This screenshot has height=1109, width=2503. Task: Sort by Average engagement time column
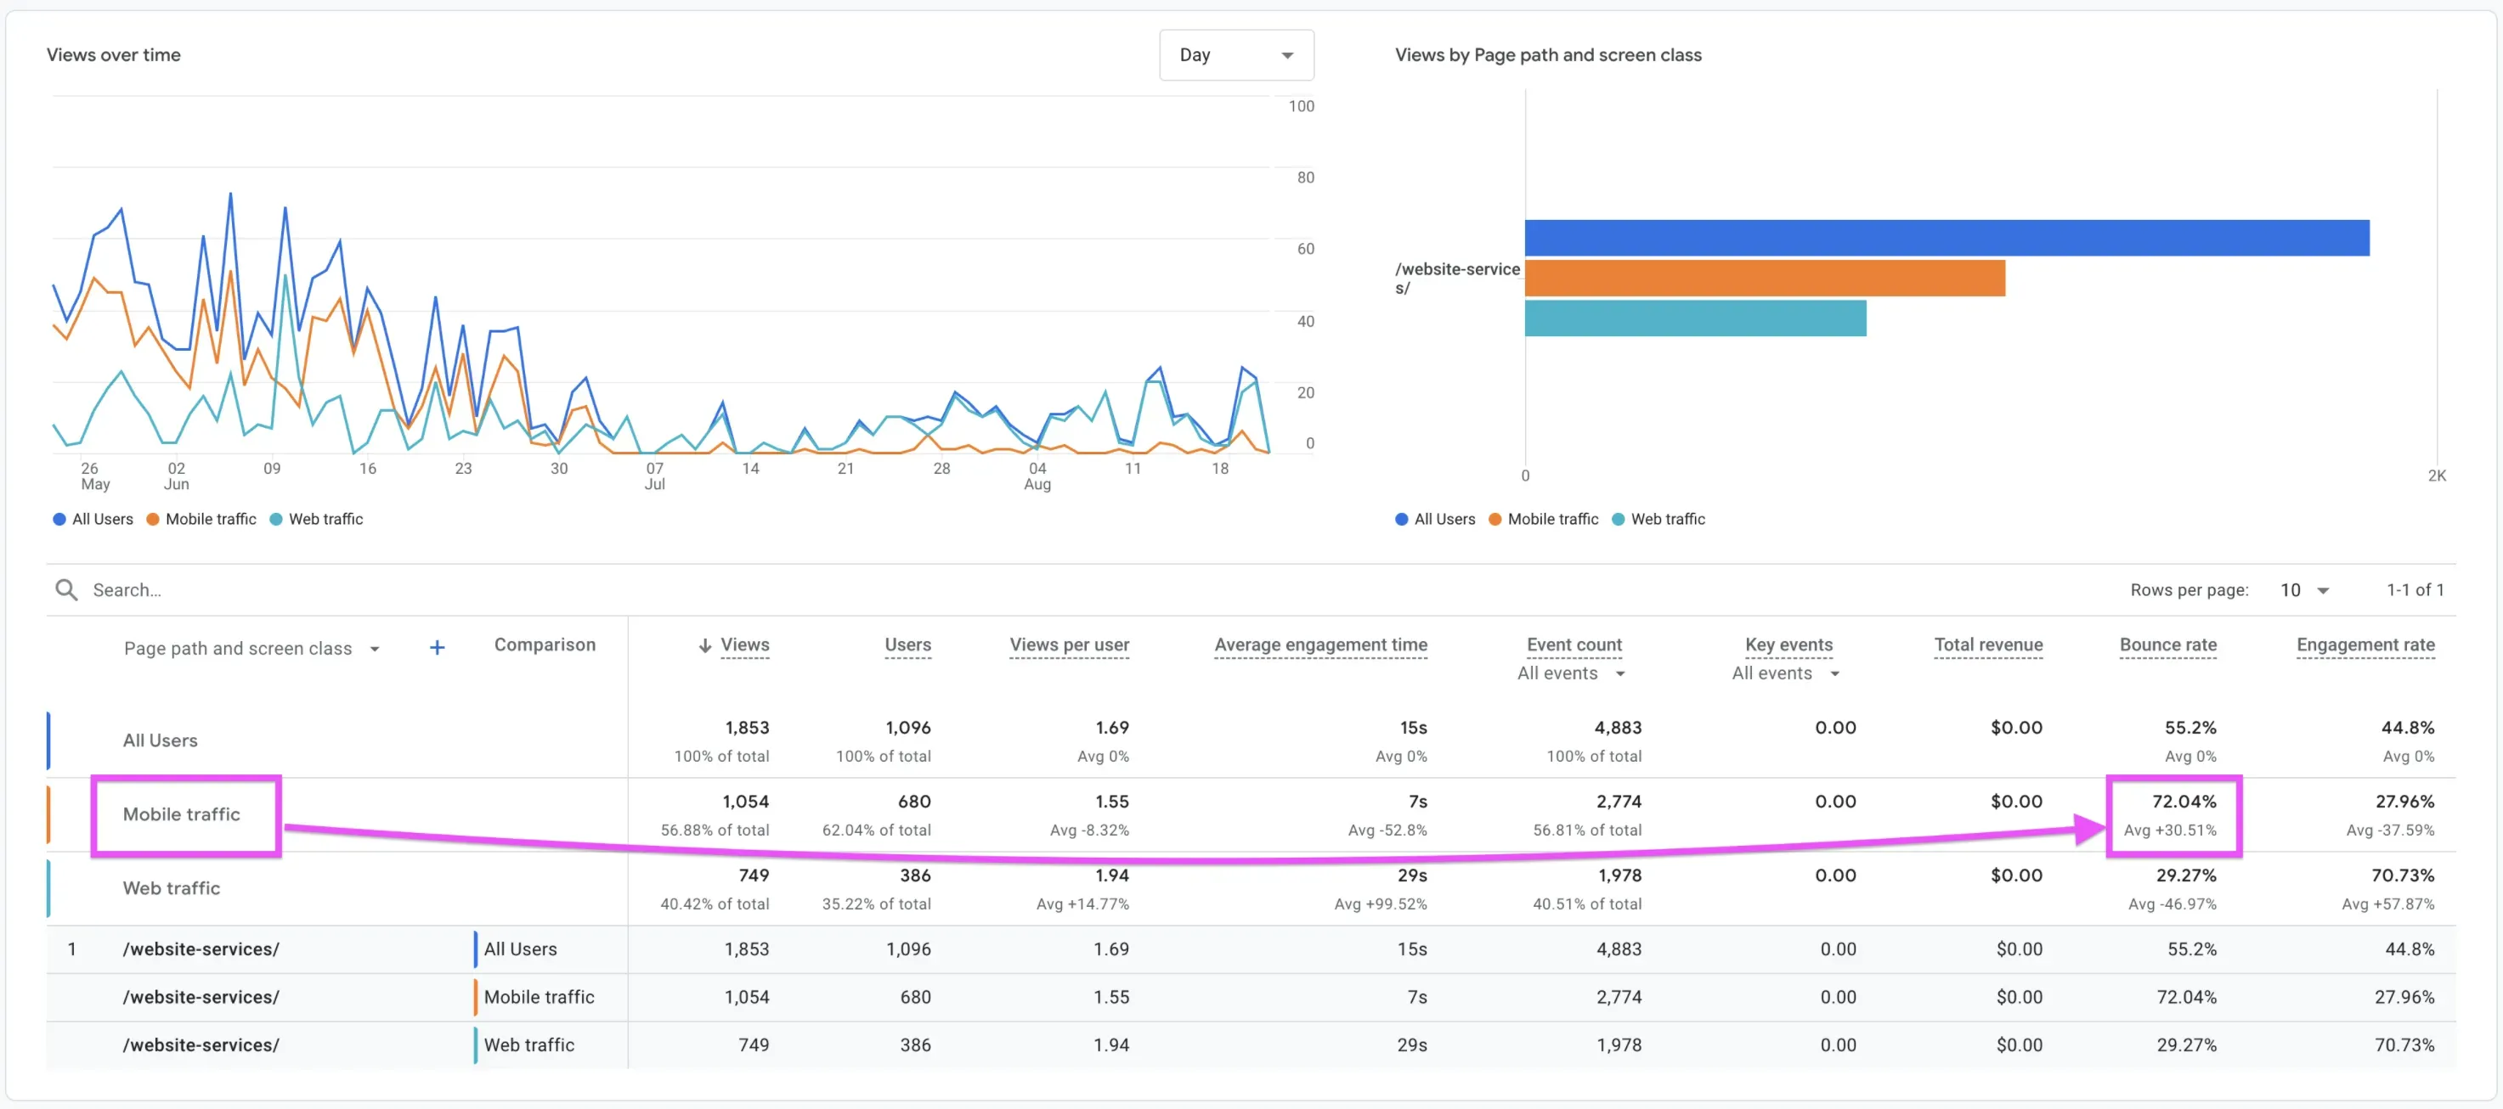1320,645
